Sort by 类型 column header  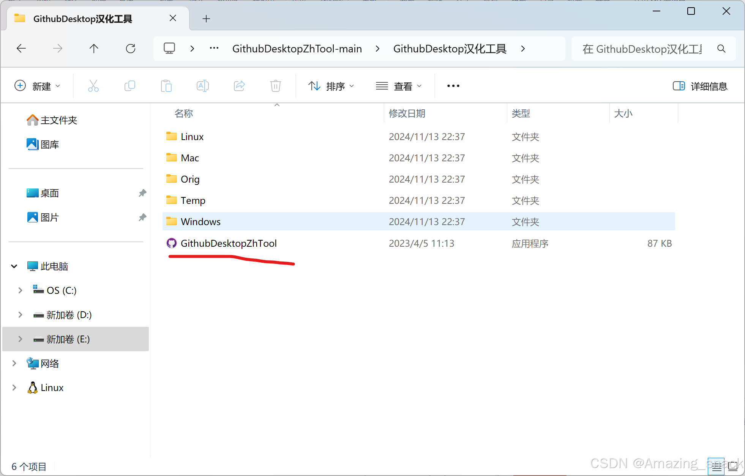point(521,113)
